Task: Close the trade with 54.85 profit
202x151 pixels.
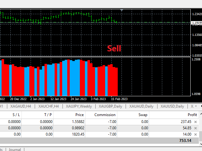Action: point(195,128)
